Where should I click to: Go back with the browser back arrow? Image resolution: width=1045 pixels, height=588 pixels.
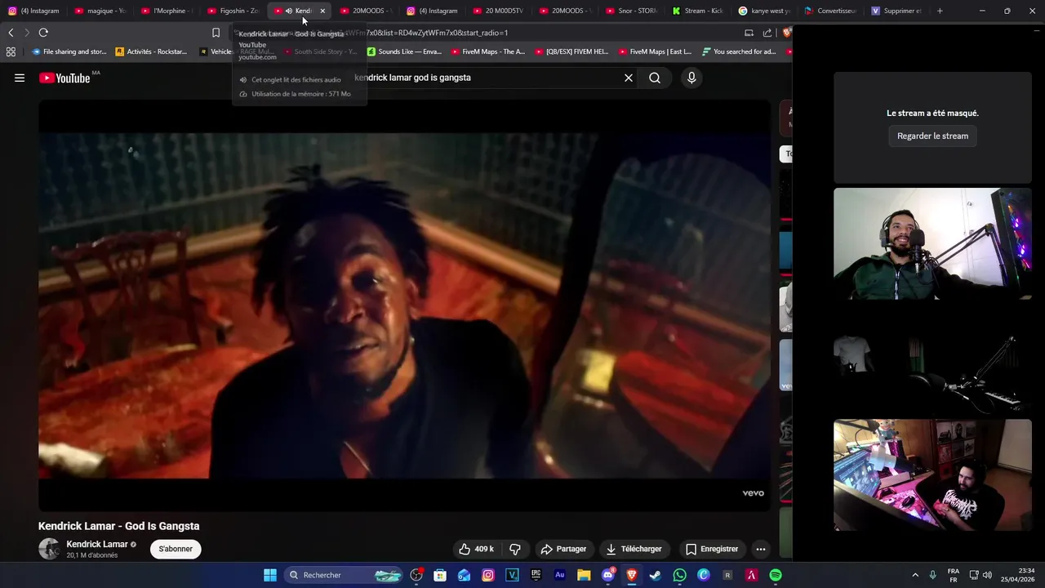[x=11, y=33]
